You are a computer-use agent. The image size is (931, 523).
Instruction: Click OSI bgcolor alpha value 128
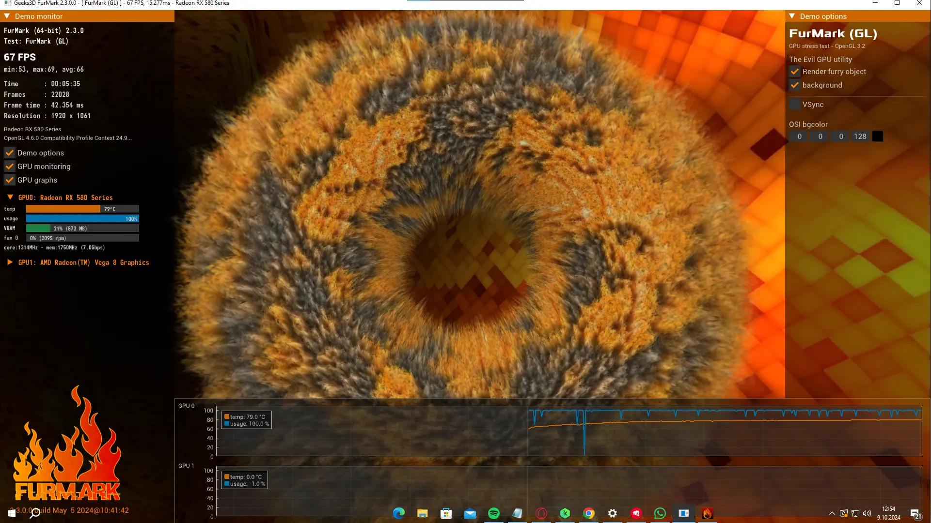point(861,137)
